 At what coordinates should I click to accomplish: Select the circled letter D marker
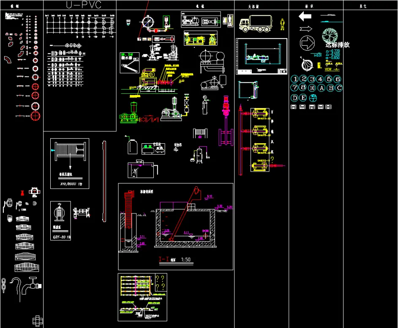click(x=294, y=98)
